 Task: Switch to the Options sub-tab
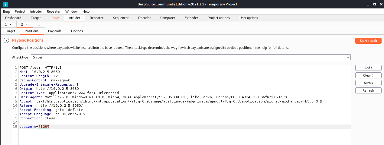pos(77,31)
